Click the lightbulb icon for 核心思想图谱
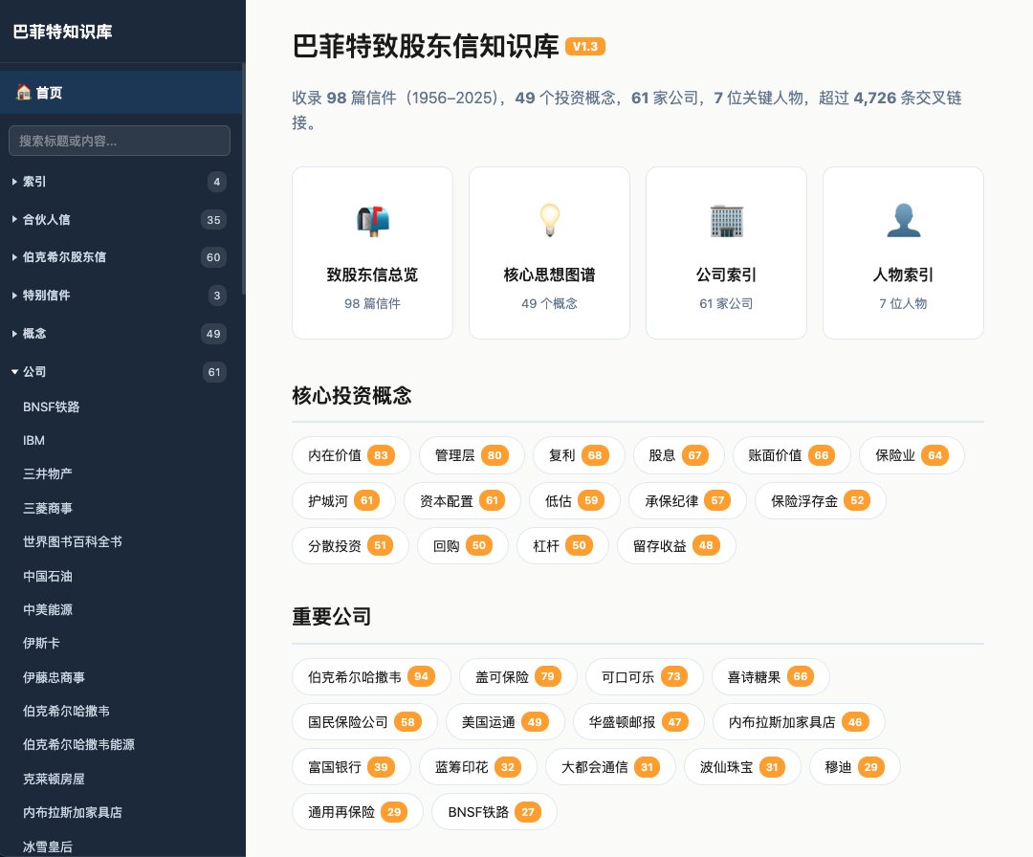This screenshot has width=1033, height=857. (549, 220)
